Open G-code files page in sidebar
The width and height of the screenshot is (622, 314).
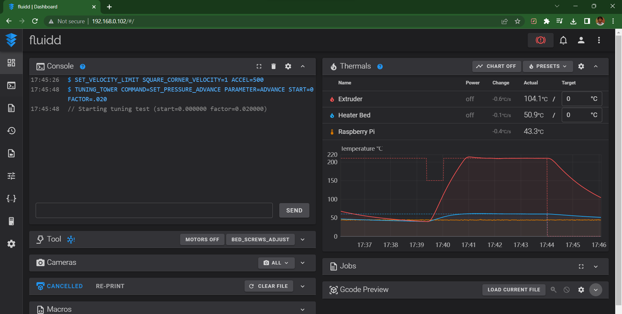(11, 108)
